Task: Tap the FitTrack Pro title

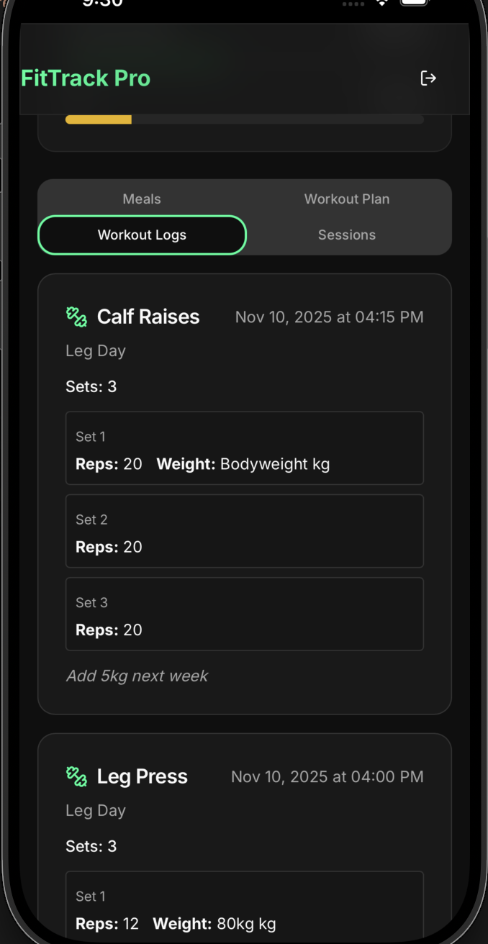Action: pos(86,78)
